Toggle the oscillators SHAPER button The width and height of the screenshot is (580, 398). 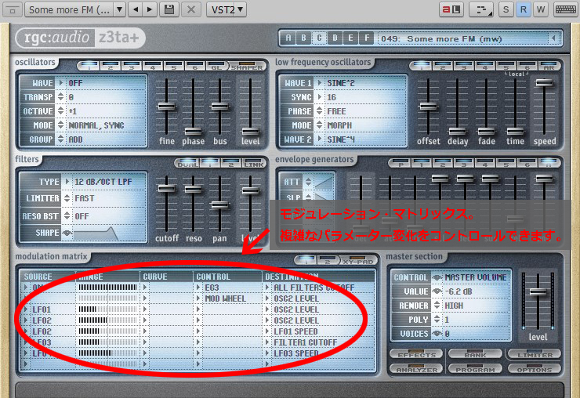coord(247,67)
